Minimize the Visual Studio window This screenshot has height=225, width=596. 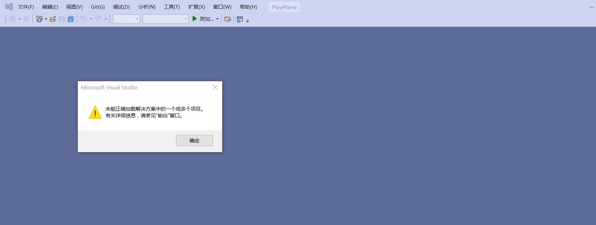(x=592, y=7)
